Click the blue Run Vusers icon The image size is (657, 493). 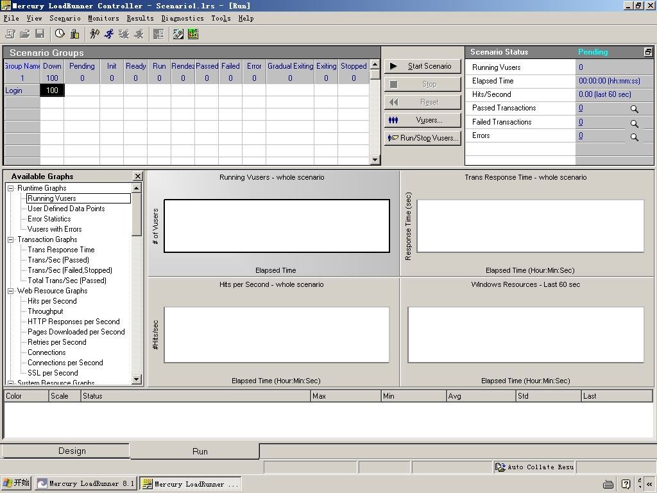(x=109, y=34)
